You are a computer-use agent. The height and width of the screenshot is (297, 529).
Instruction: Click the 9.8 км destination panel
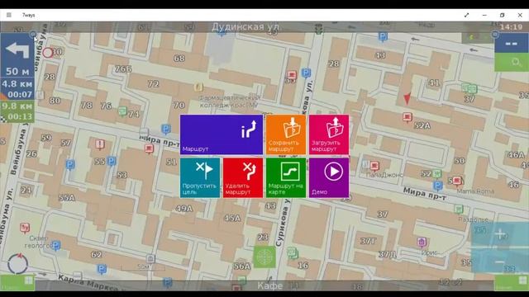[17, 111]
